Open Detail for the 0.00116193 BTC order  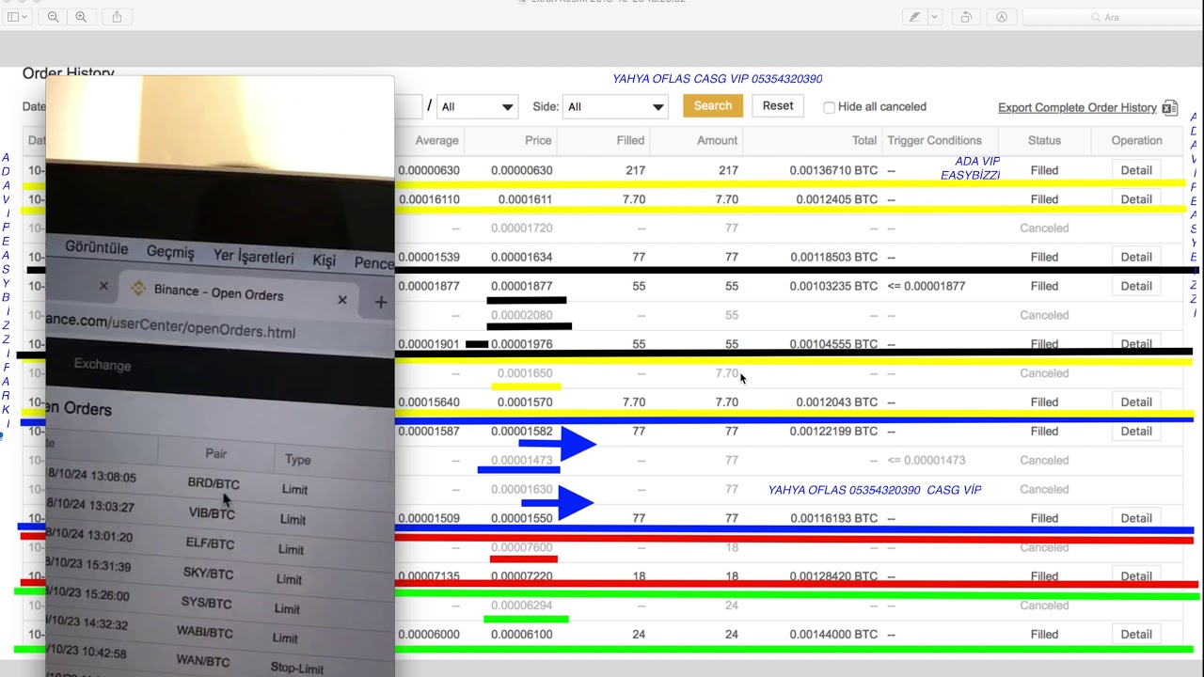pos(1136,518)
